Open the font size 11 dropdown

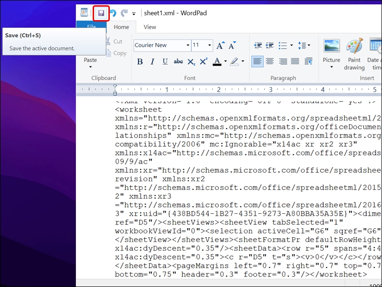coord(210,45)
